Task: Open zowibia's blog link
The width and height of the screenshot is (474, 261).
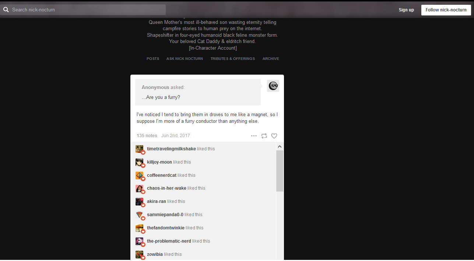Action: tap(155, 254)
